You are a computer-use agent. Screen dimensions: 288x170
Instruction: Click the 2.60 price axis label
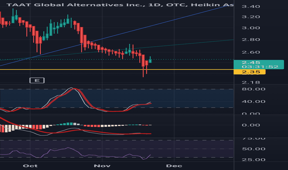251,52
